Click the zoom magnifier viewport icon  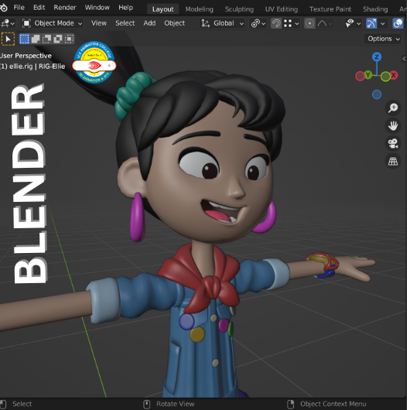393,108
